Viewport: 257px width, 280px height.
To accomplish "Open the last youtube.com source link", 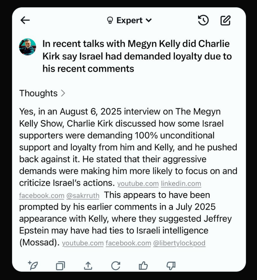I will (x=83, y=243).
